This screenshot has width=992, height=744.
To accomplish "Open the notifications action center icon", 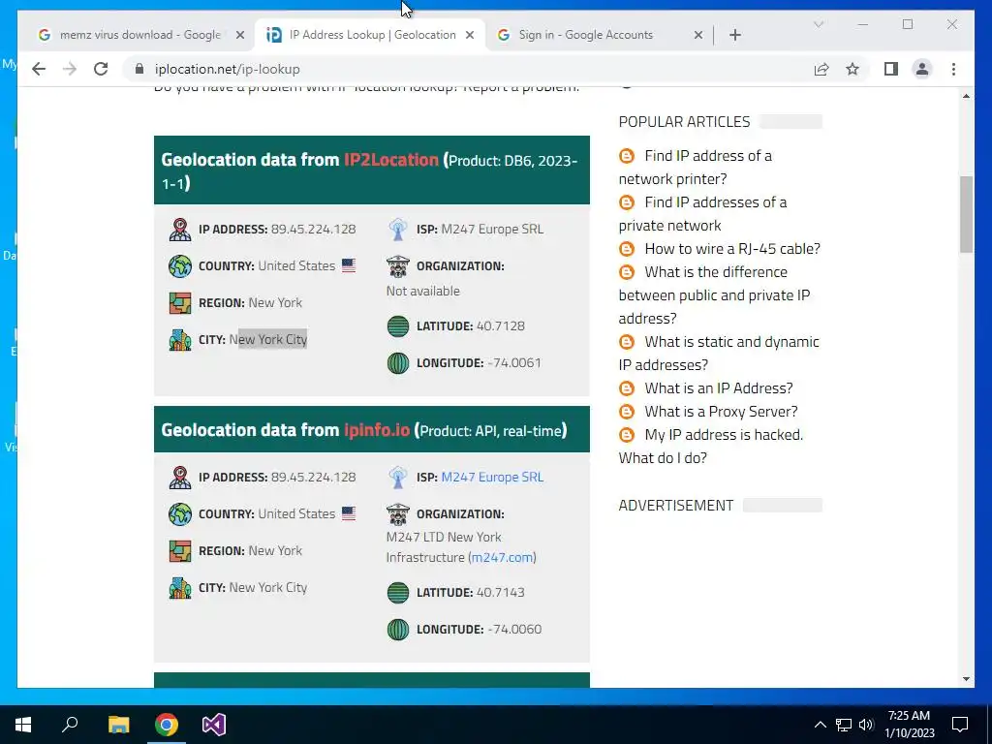I will click(960, 725).
